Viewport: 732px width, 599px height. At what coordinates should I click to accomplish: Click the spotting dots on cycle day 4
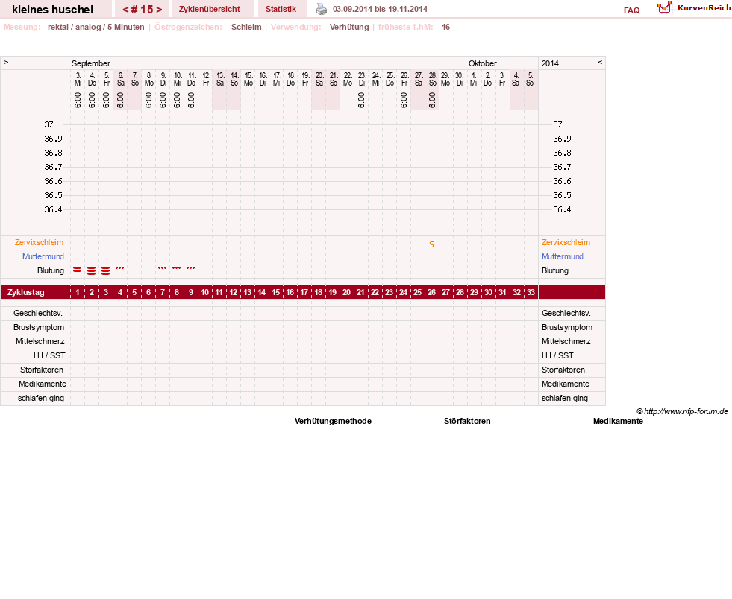tap(120, 268)
